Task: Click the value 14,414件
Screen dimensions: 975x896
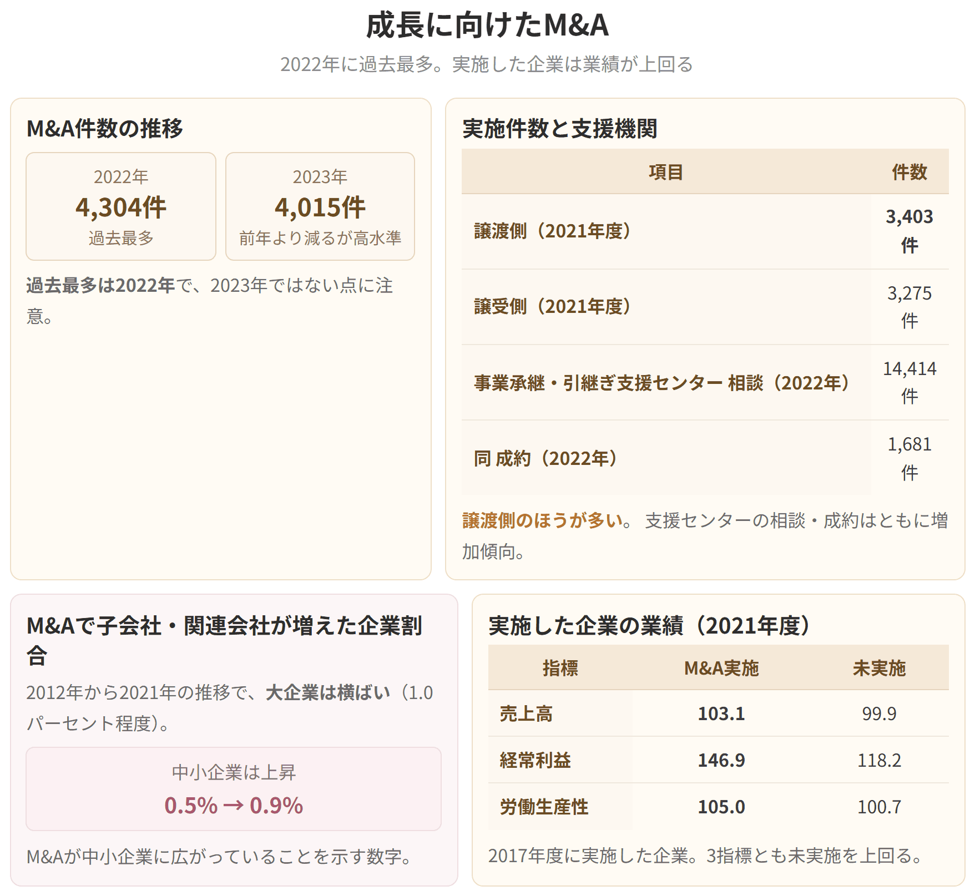Action: click(910, 383)
